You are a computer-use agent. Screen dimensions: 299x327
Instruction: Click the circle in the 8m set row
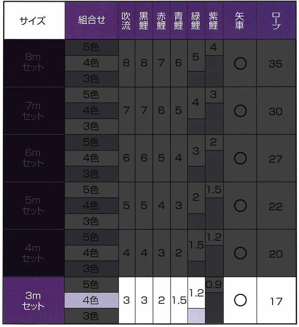tap(240, 64)
